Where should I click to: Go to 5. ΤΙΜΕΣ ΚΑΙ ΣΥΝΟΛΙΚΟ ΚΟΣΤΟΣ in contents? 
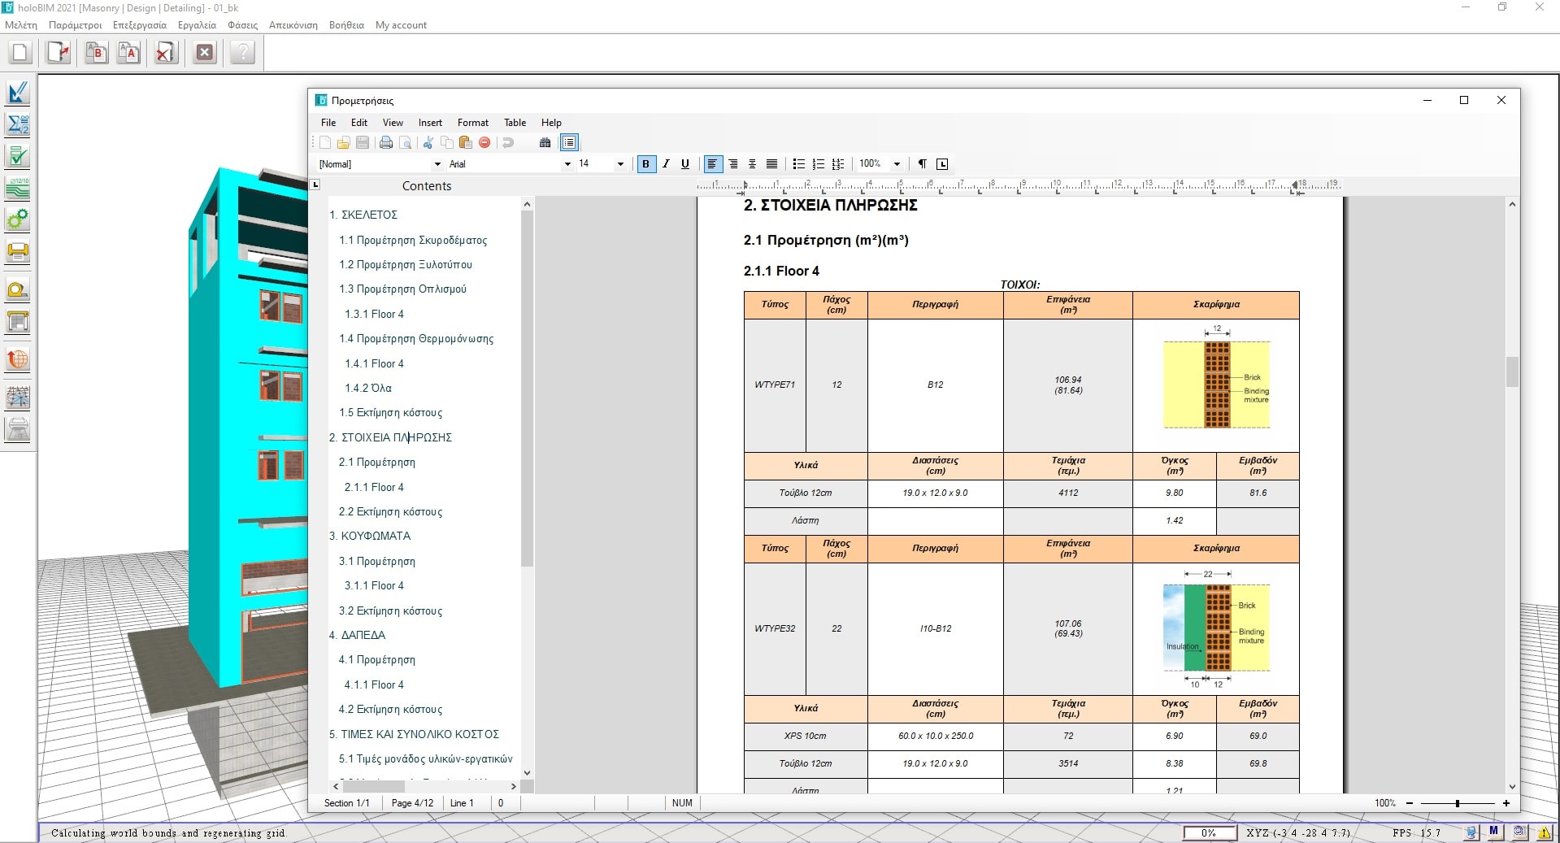click(414, 734)
